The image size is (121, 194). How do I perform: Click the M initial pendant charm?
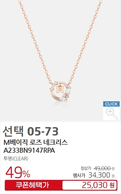tap(60, 89)
